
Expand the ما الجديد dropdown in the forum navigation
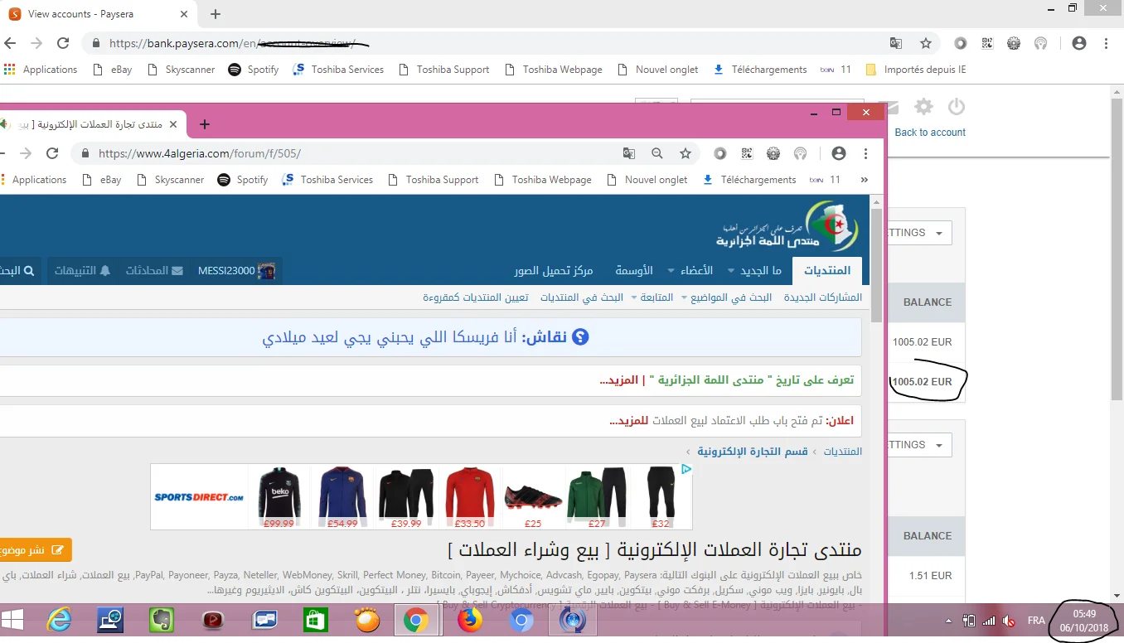tap(754, 271)
